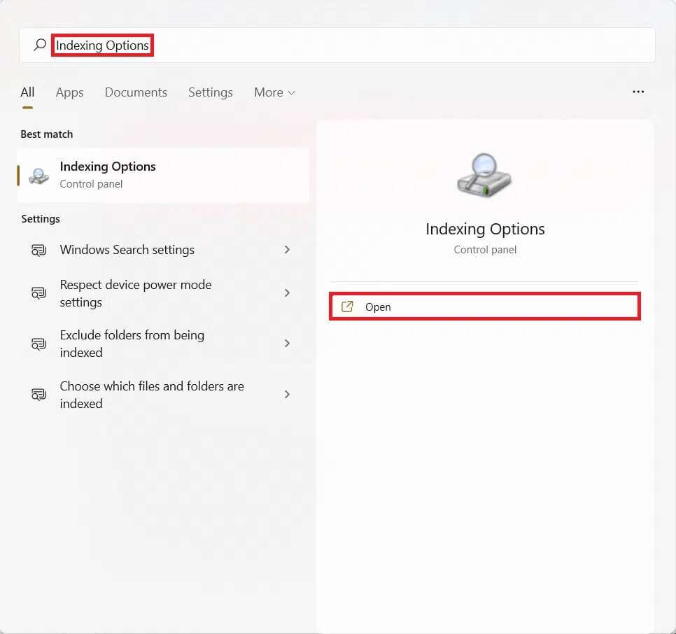The width and height of the screenshot is (676, 634).
Task: Expand arrow for Choose which files and folders
Action: coord(287,394)
